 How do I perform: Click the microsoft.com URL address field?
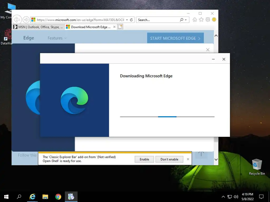point(80,20)
